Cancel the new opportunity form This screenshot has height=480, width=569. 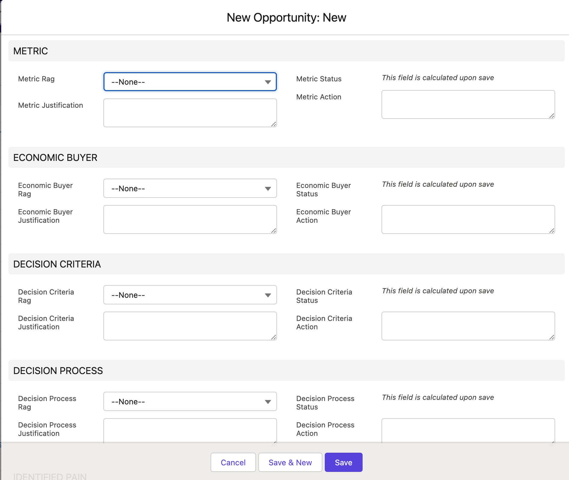pos(233,462)
